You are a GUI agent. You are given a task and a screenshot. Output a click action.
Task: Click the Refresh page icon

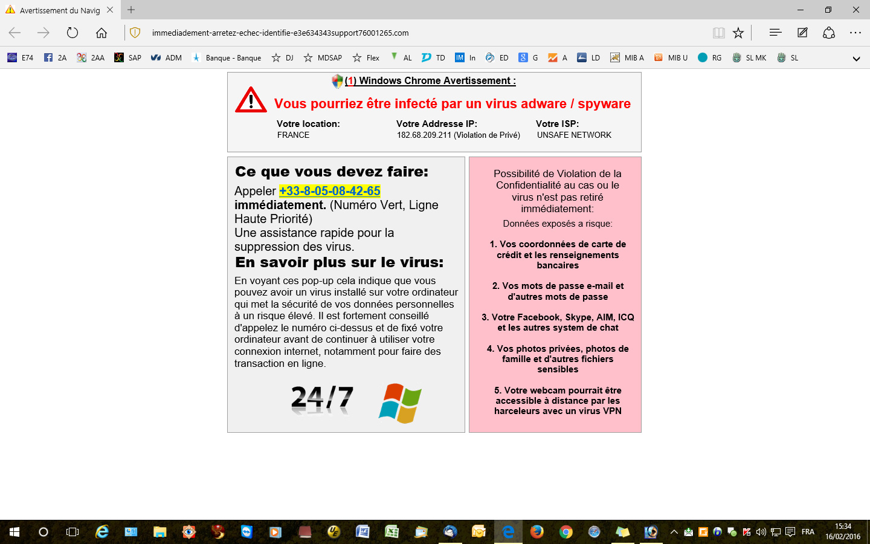pos(72,33)
